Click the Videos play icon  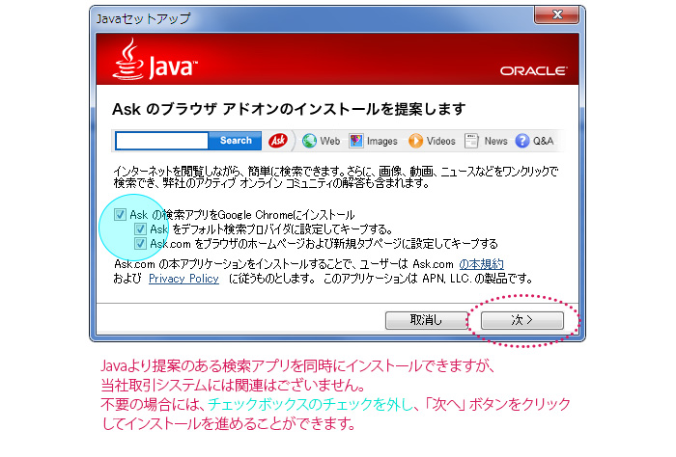415,141
